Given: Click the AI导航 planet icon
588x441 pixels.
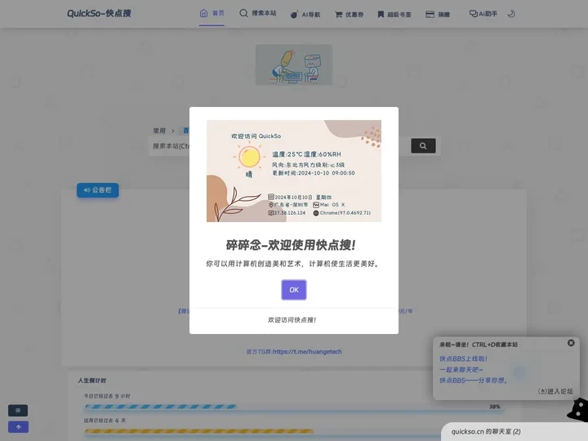Looking at the screenshot, I should 294,15.
